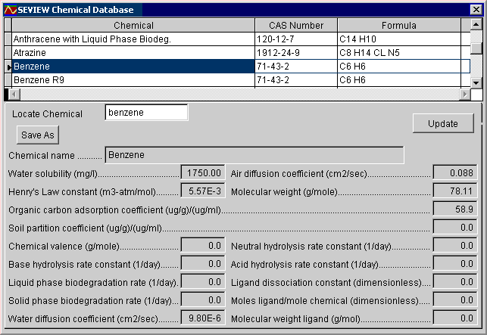The image size is (487, 335).
Task: Click Neutral hydrolysis rate constant value field
Action: (455, 246)
